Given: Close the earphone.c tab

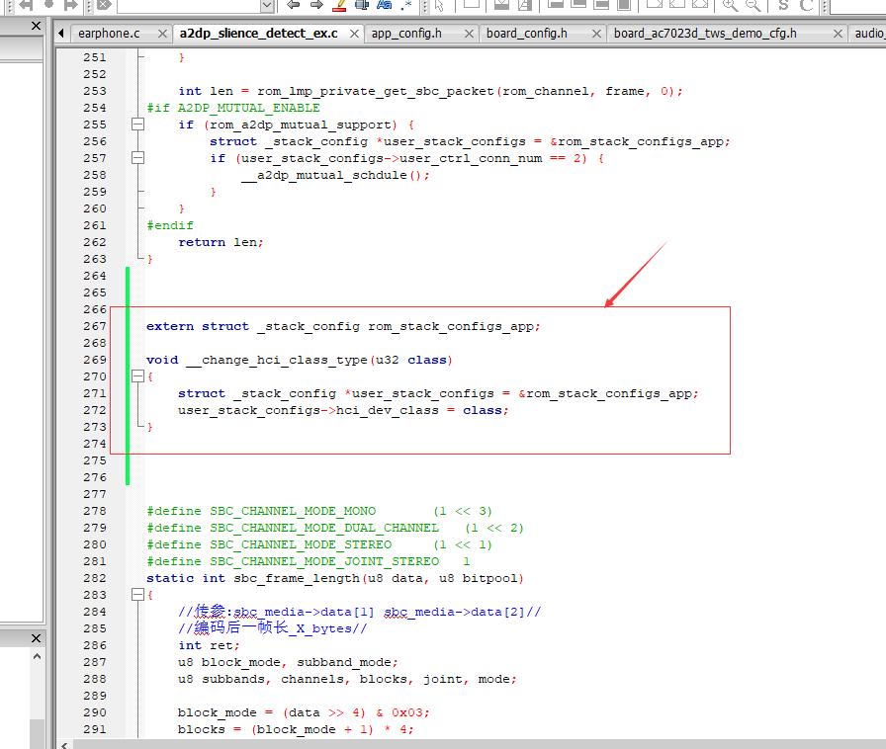Looking at the screenshot, I should (x=162, y=34).
